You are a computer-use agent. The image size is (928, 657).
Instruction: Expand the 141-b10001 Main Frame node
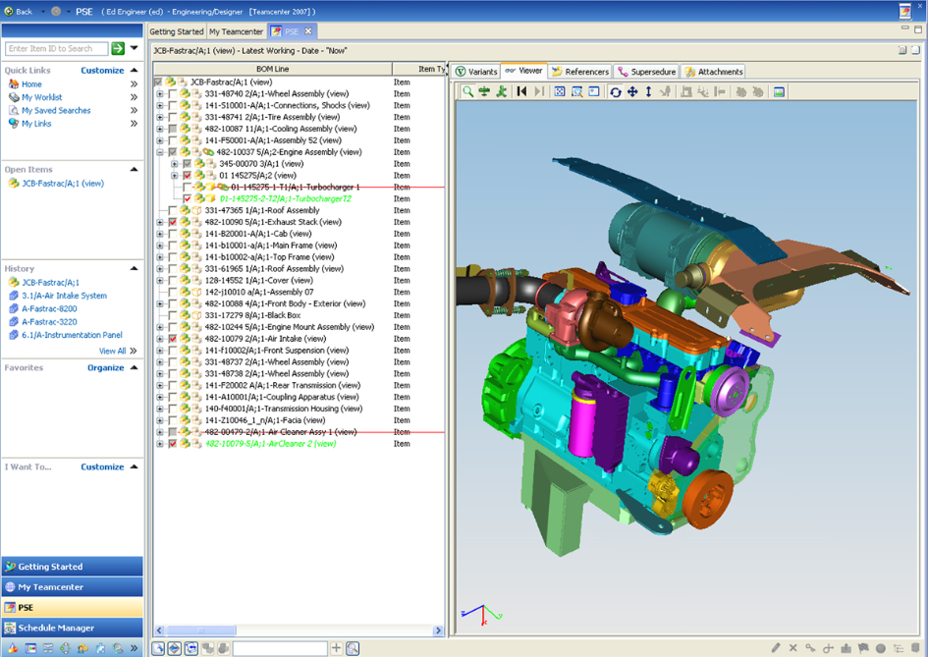click(160, 246)
